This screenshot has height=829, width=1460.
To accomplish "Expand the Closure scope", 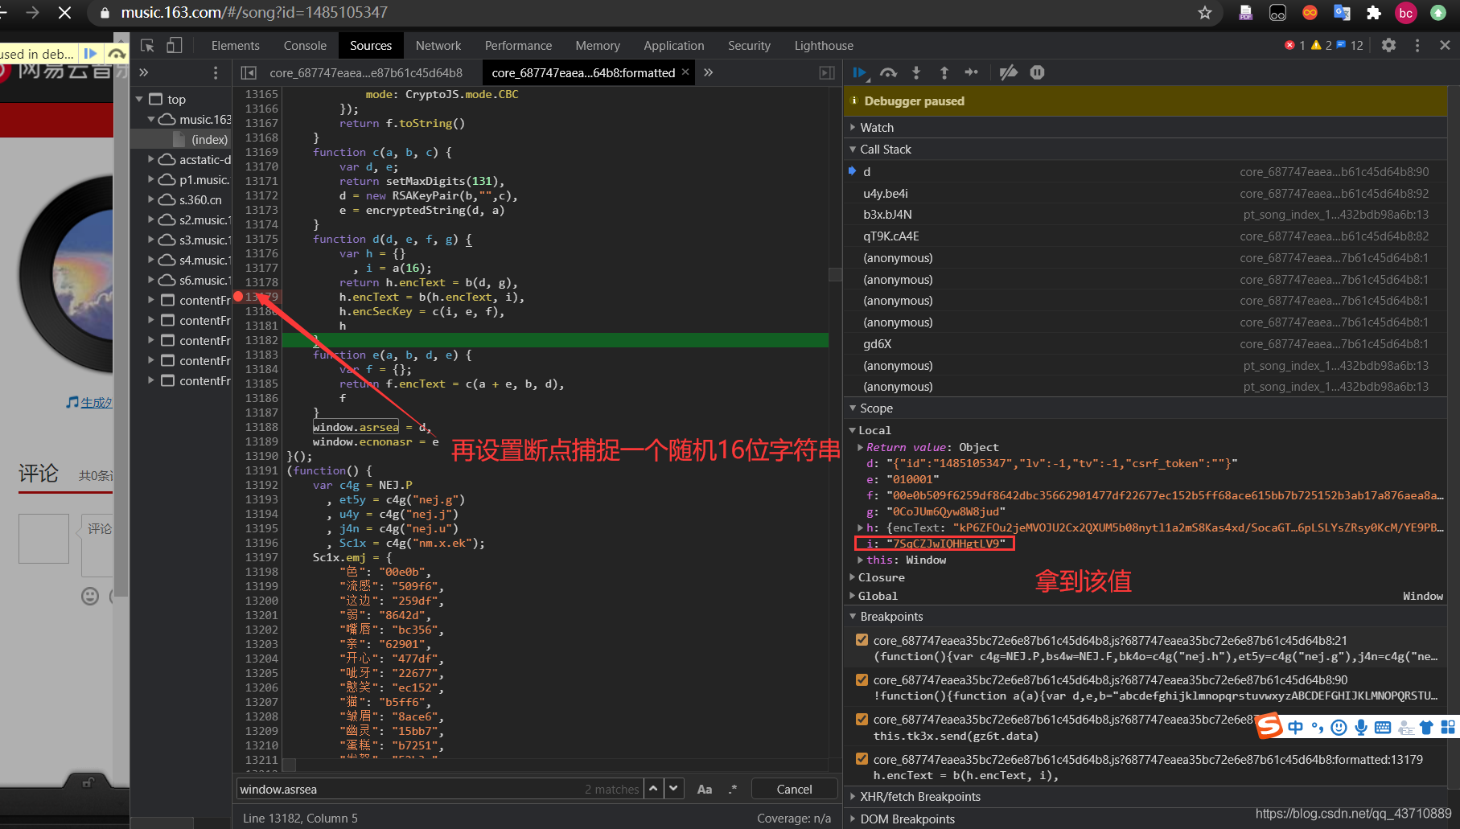I will pos(853,577).
